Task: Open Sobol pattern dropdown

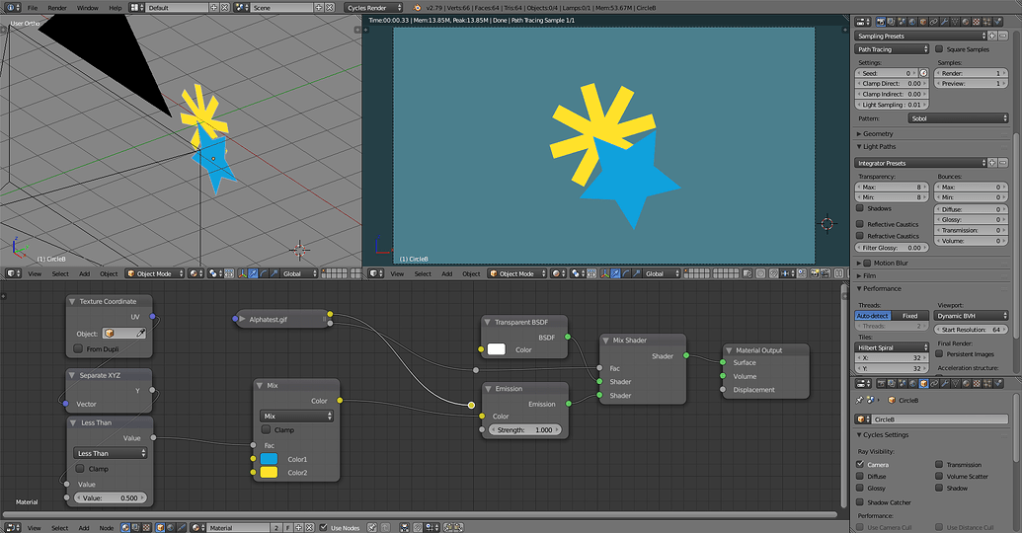Action: pyautogui.click(x=958, y=118)
